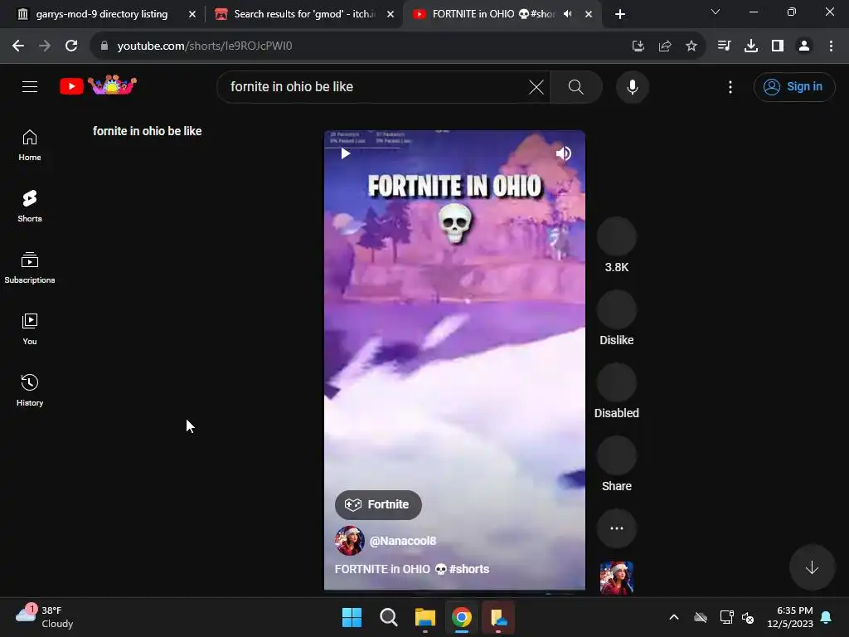Share this page from the address bar
The image size is (849, 637).
pos(665,46)
